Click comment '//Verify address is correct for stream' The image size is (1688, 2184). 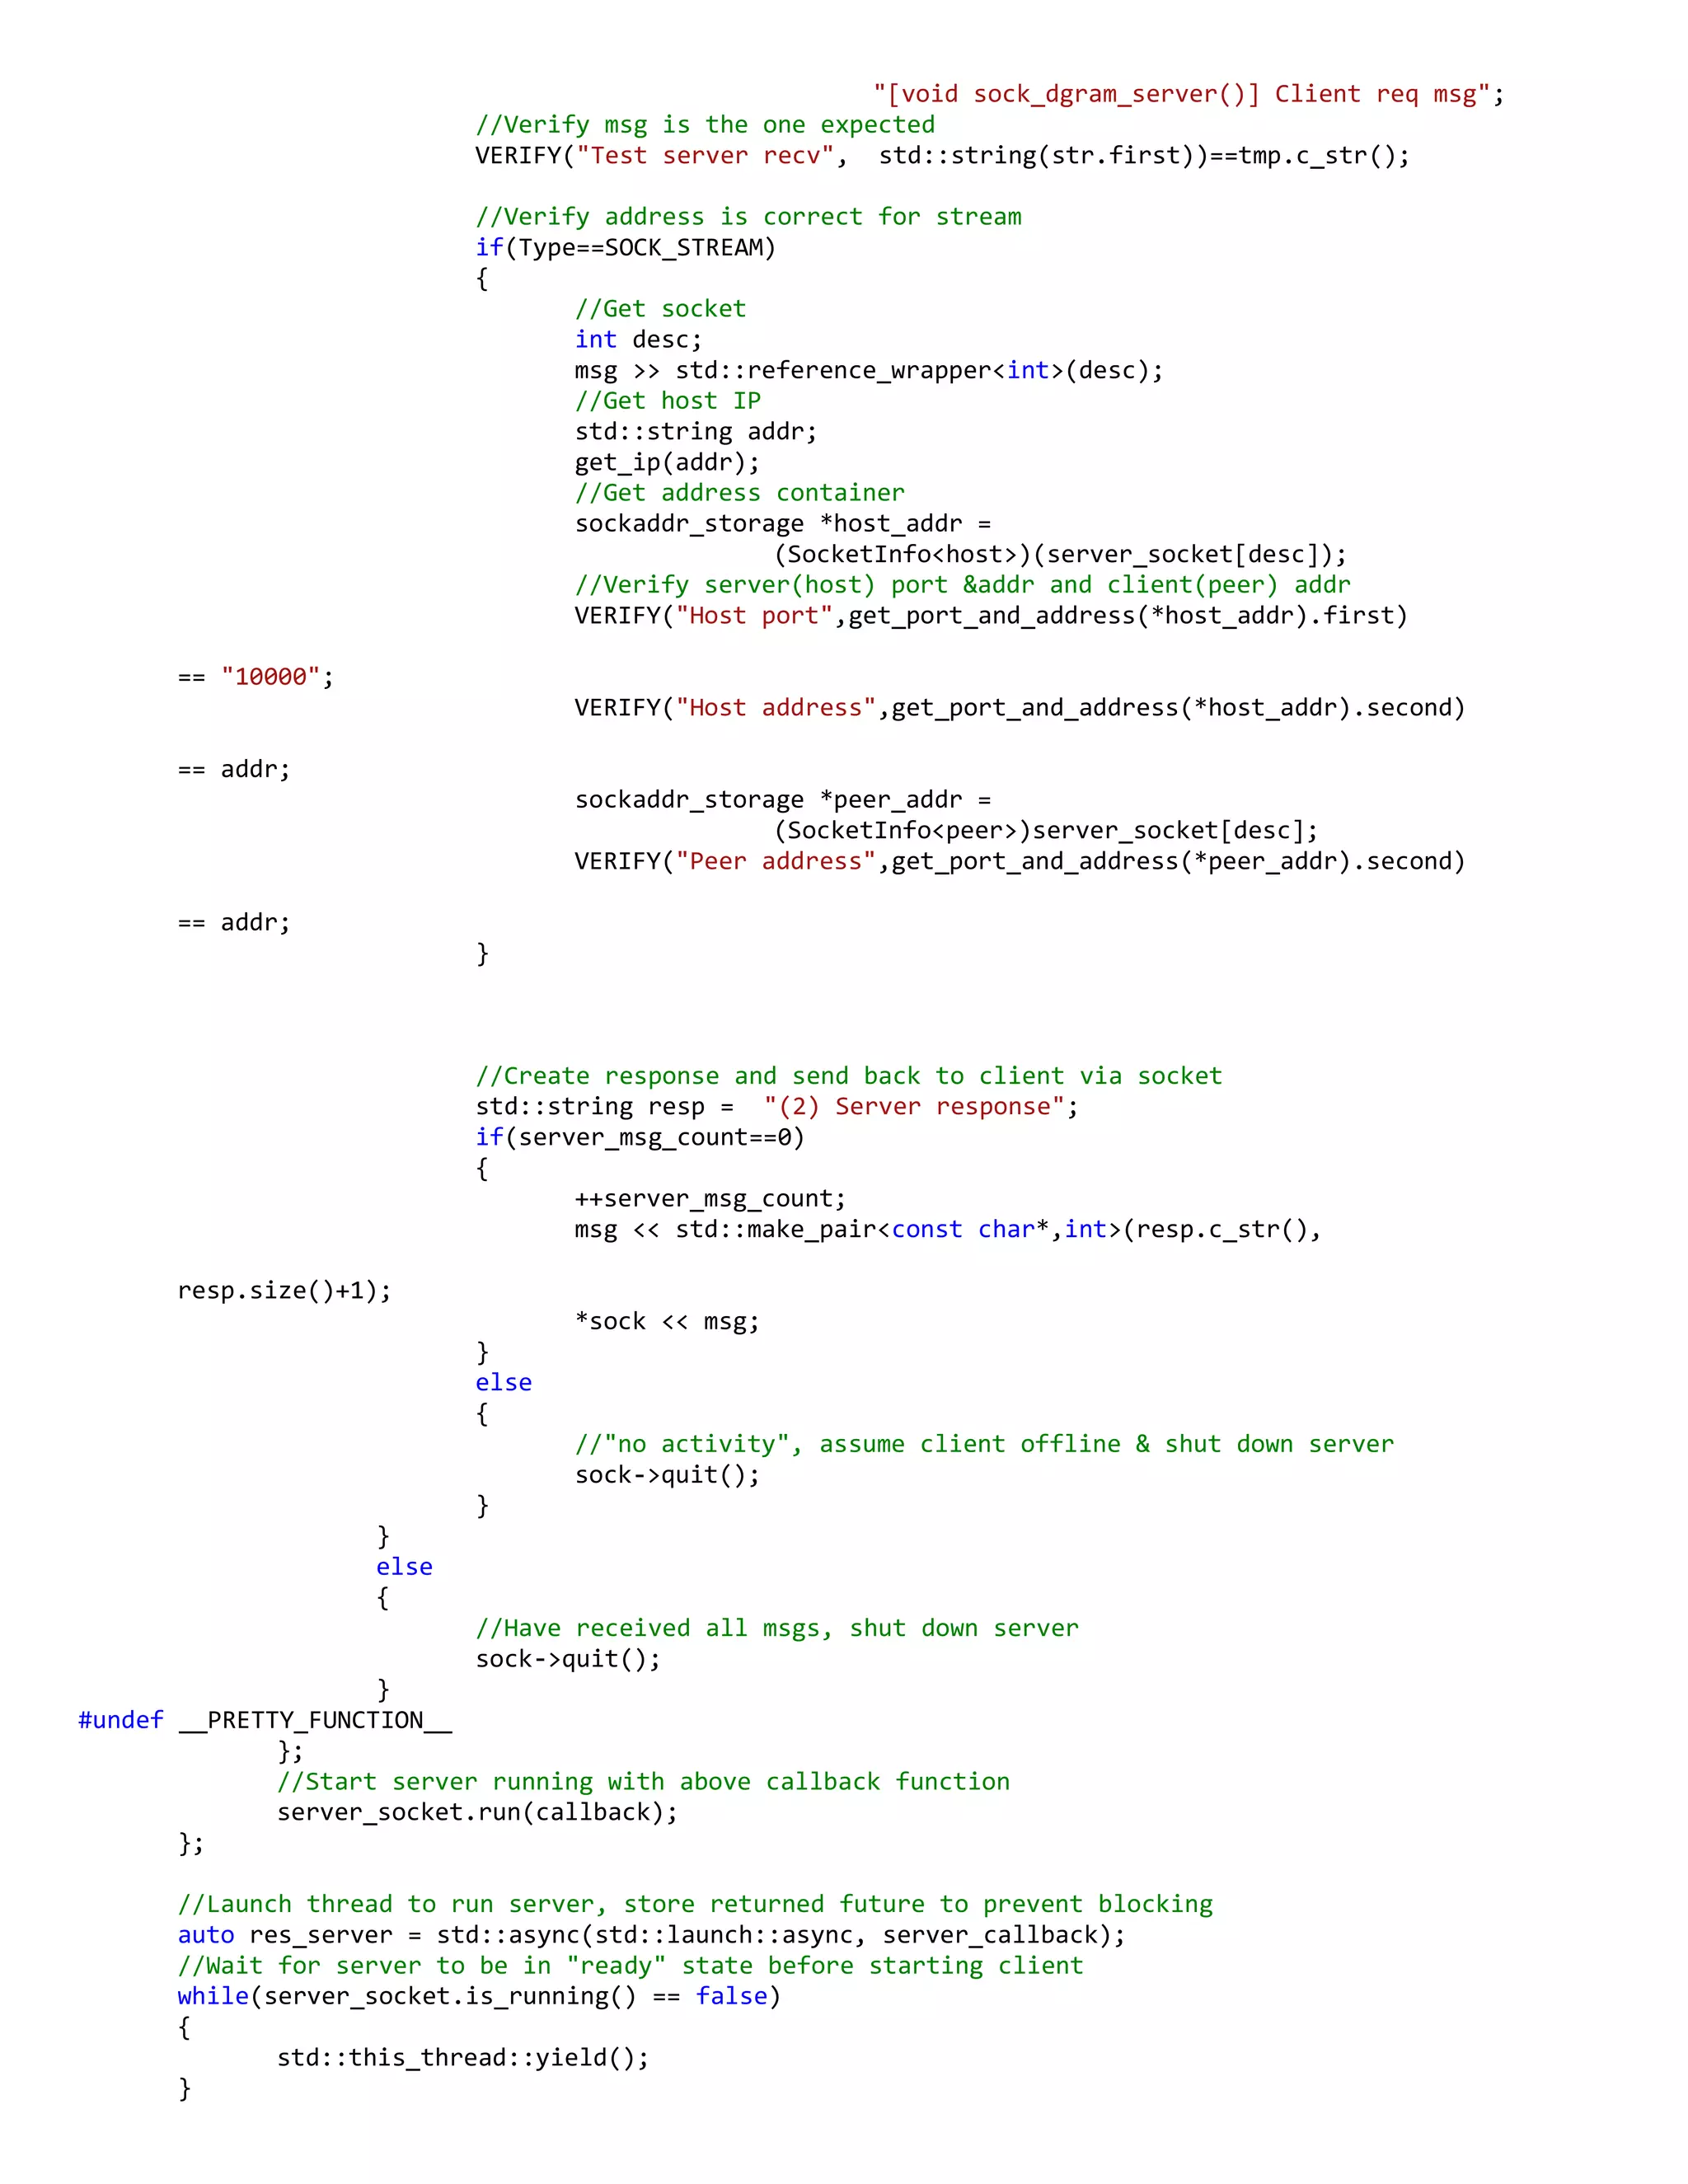749,217
